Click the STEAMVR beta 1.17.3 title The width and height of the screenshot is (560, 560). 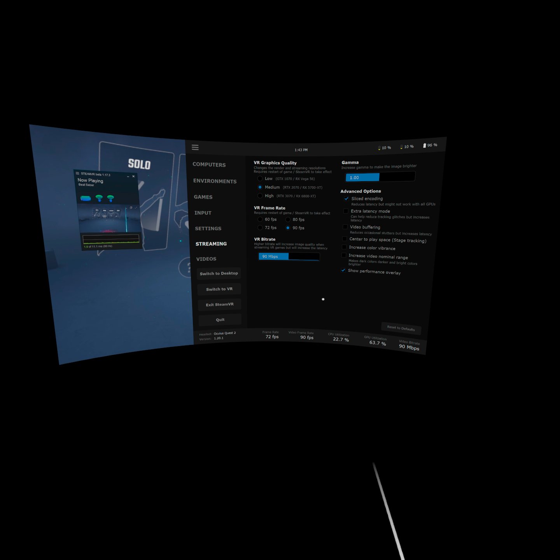click(x=96, y=174)
